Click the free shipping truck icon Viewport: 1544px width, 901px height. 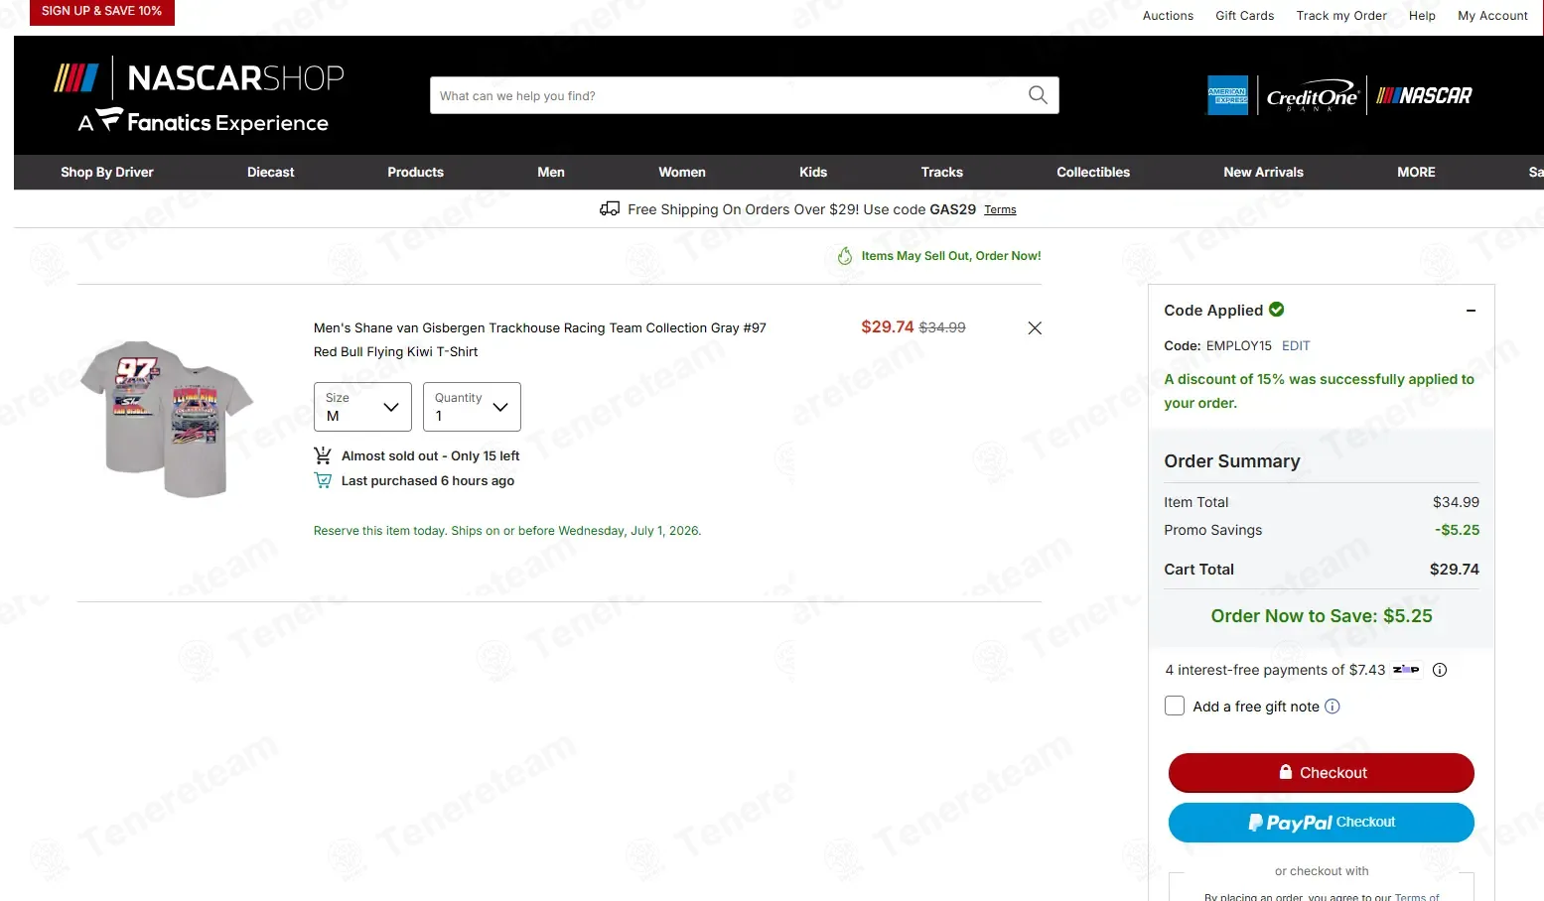tap(610, 208)
